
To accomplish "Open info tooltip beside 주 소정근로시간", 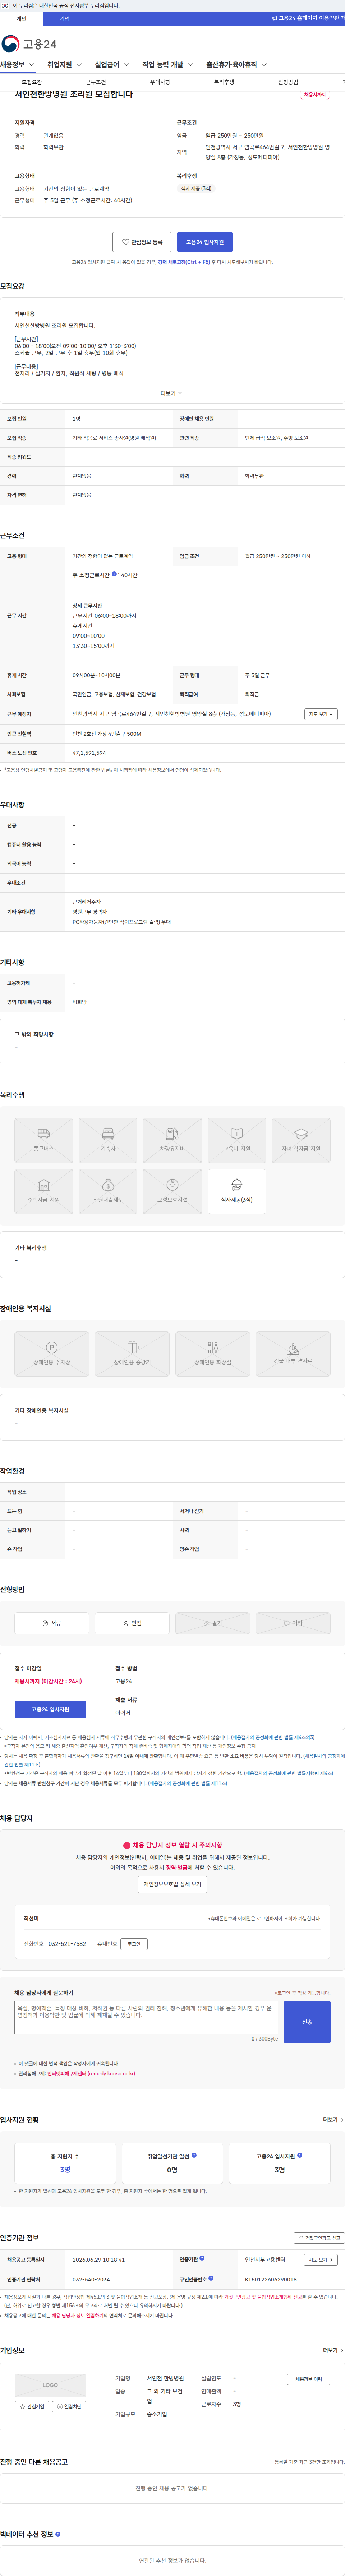I will click(114, 574).
